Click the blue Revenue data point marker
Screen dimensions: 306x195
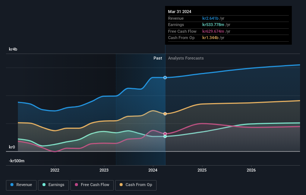click(x=165, y=77)
